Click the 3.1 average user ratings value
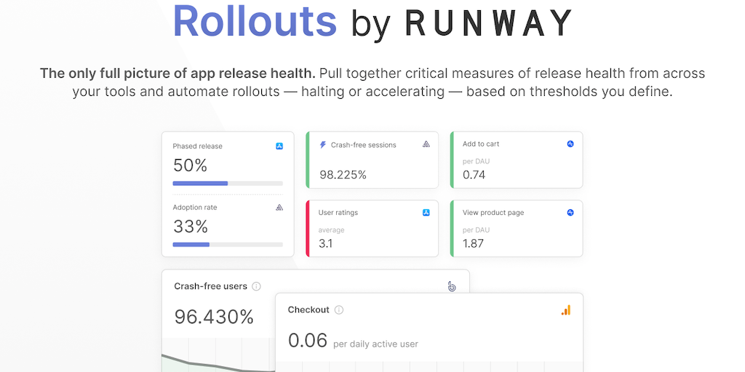 click(x=325, y=244)
